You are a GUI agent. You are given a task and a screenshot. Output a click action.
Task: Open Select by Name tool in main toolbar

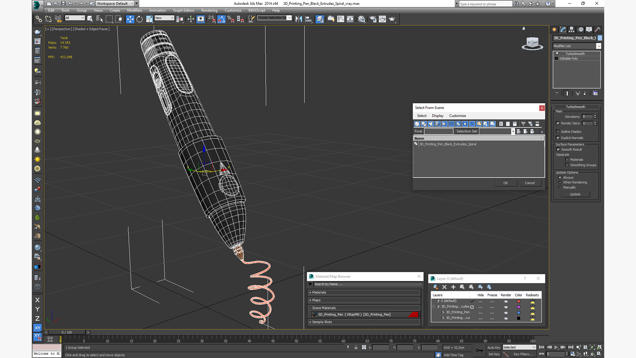click(99, 19)
